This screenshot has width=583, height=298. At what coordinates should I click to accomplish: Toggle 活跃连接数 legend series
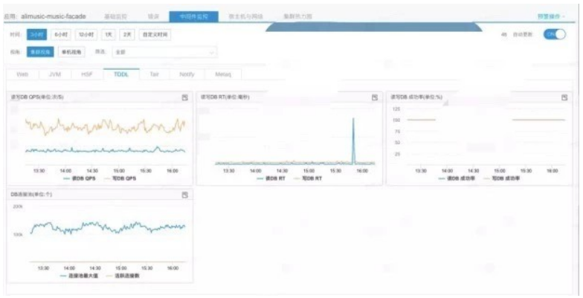[123, 276]
